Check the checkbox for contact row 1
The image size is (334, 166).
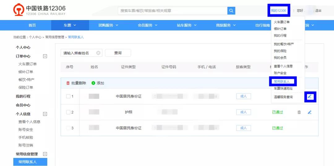click(x=68, y=96)
